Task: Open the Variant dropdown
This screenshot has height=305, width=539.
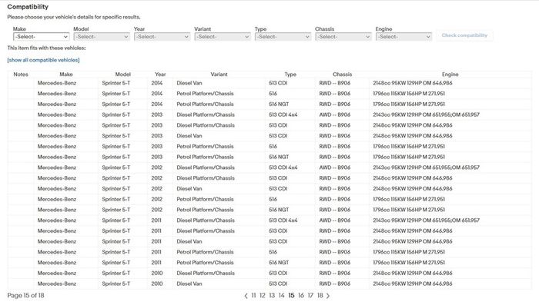Action: (223, 37)
